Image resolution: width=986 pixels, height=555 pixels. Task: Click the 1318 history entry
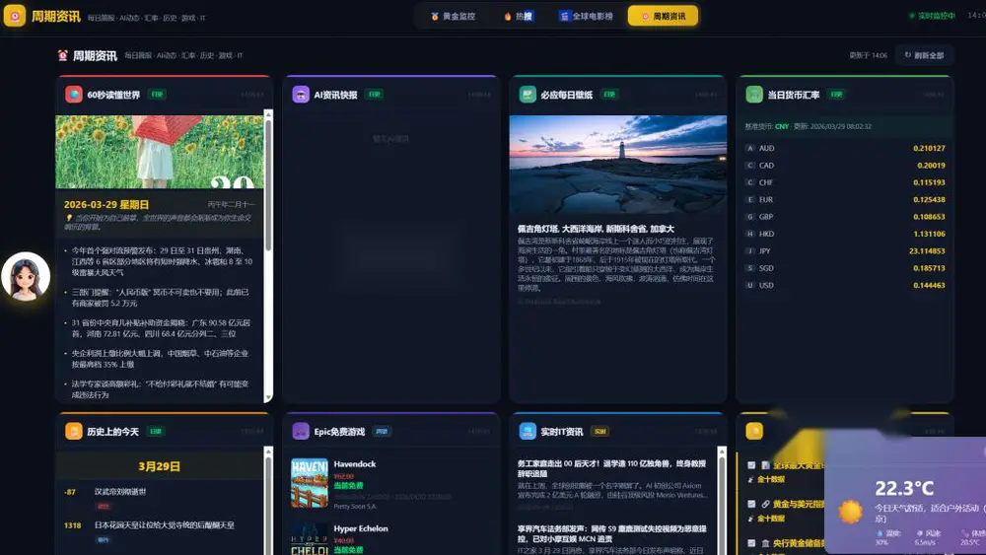coord(161,530)
